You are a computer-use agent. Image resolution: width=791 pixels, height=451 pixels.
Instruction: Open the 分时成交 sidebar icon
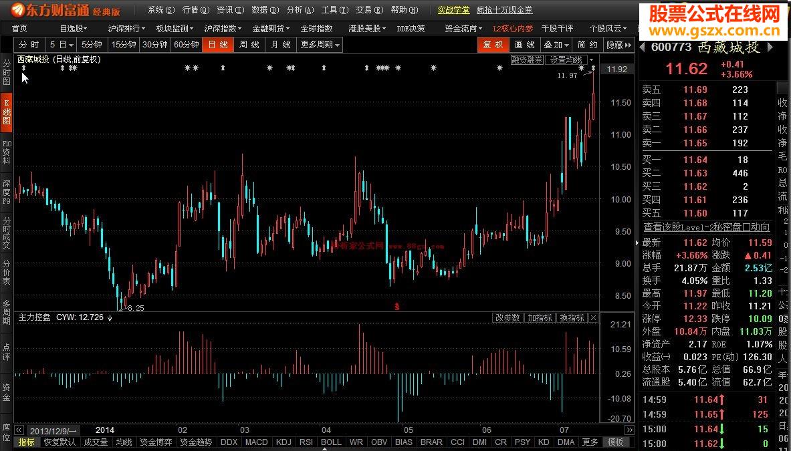click(5, 233)
